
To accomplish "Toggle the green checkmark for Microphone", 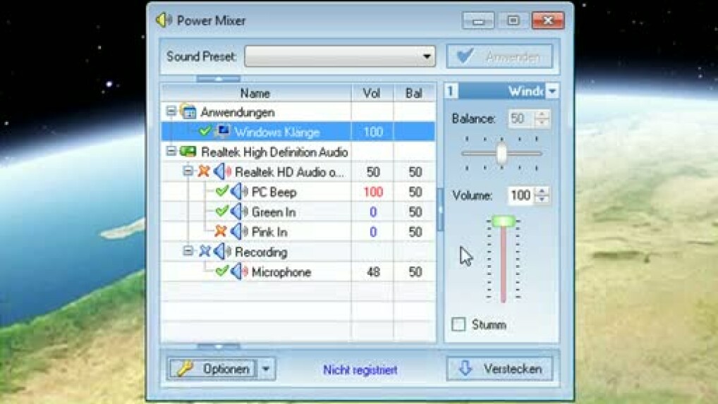I will pyautogui.click(x=221, y=271).
